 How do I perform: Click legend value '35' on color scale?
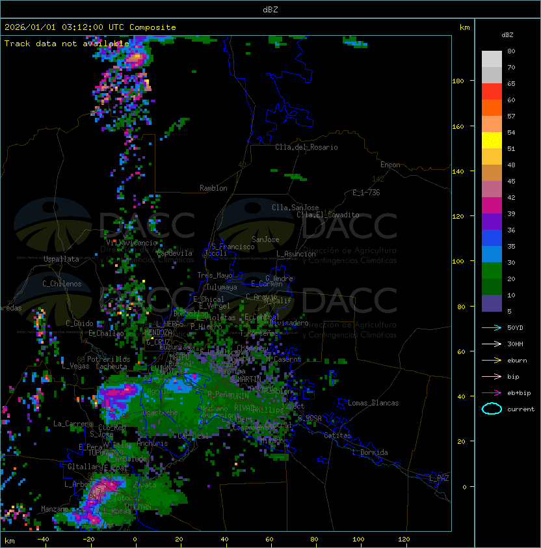[511, 247]
